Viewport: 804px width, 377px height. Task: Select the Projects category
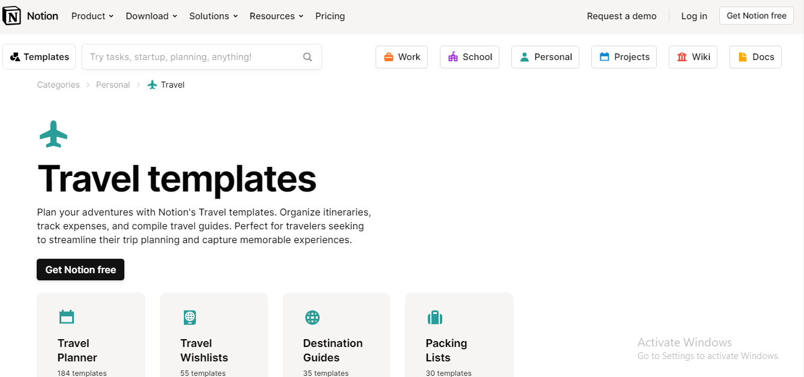pos(624,57)
